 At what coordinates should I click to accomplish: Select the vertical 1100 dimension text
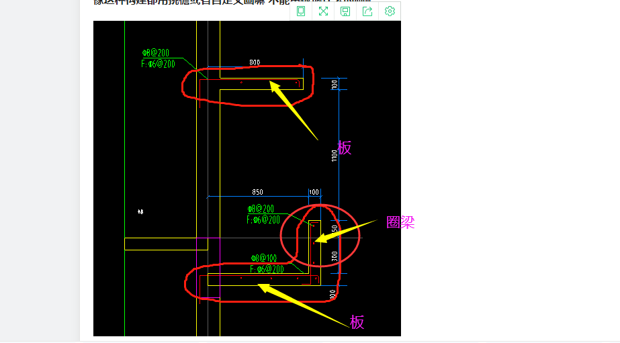[x=334, y=156]
